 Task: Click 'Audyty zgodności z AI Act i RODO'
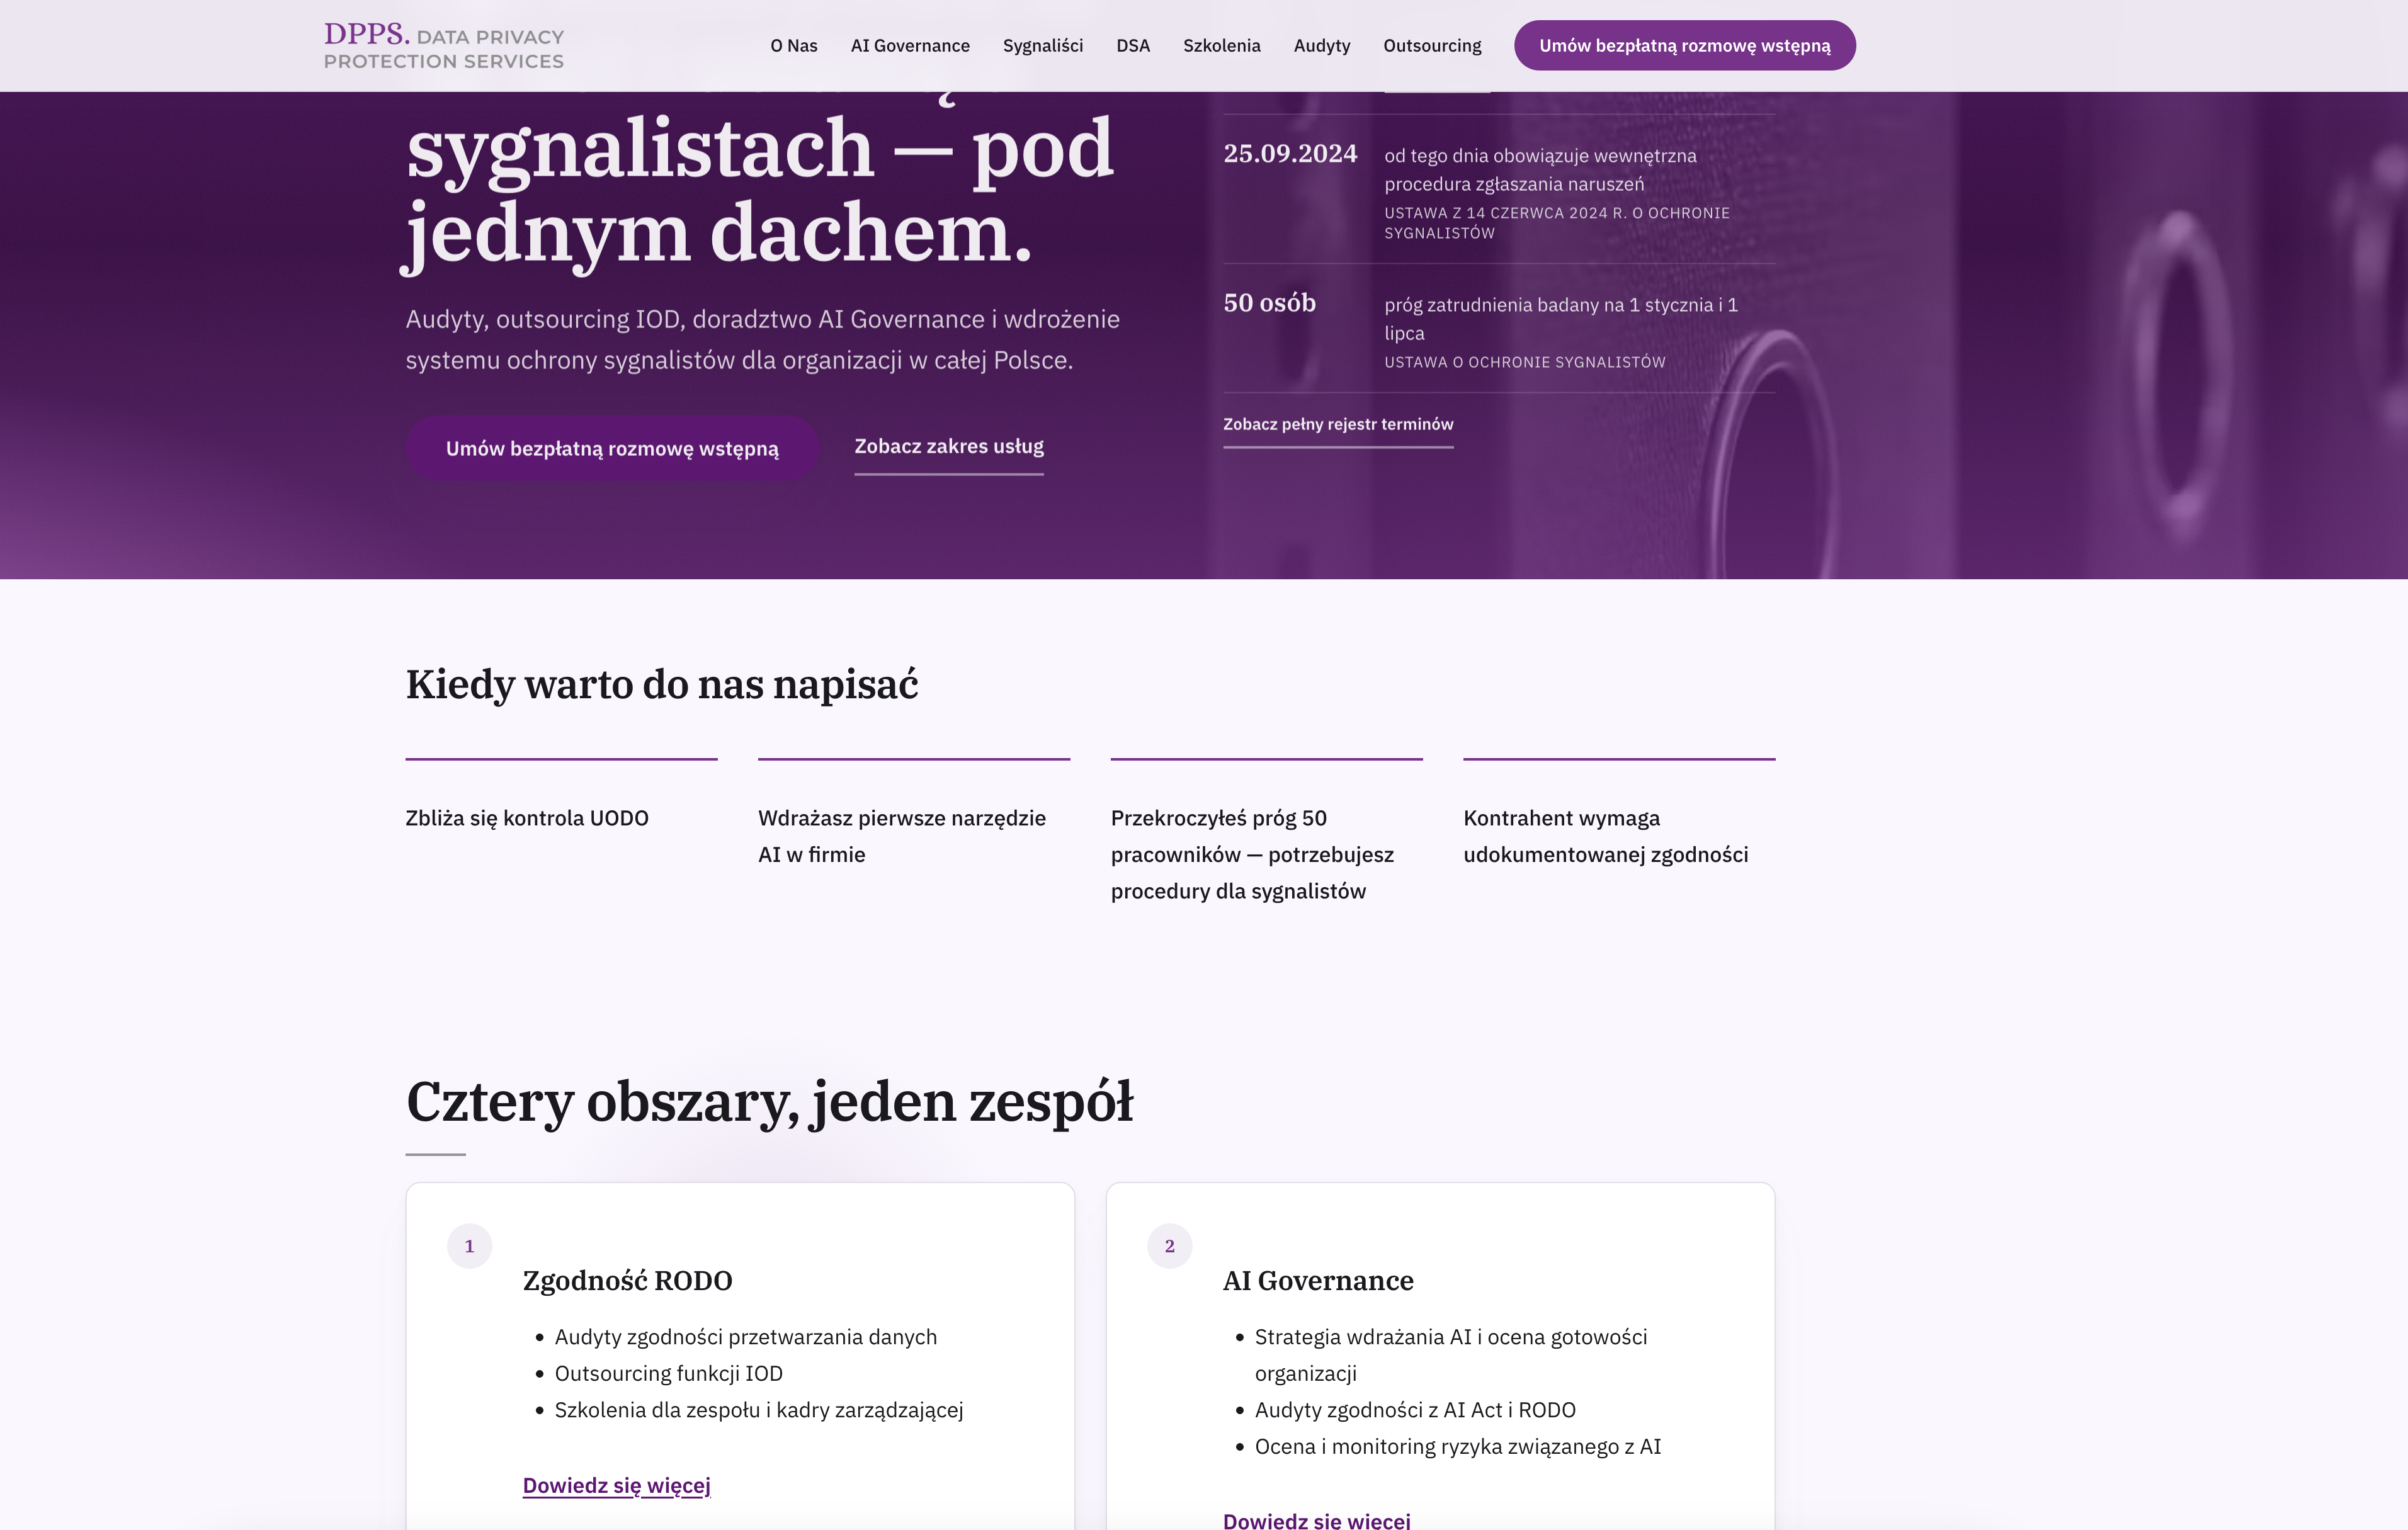(x=1415, y=1410)
